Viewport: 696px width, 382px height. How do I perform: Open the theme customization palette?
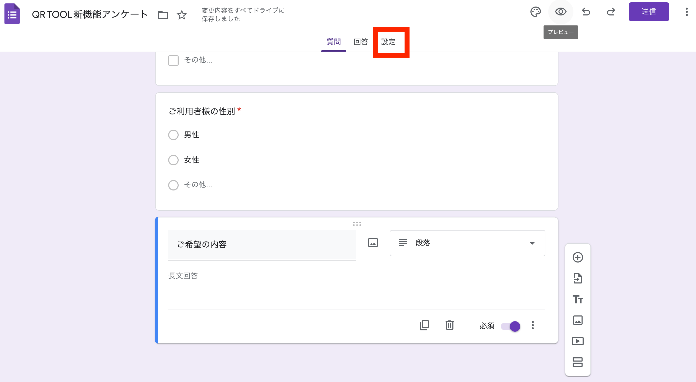pyautogui.click(x=535, y=12)
